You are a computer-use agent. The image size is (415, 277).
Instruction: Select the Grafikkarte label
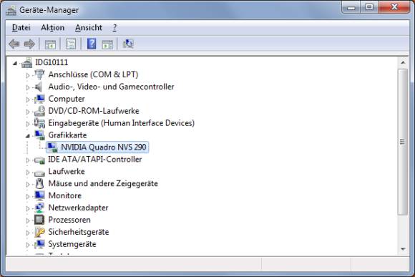tap(67, 135)
